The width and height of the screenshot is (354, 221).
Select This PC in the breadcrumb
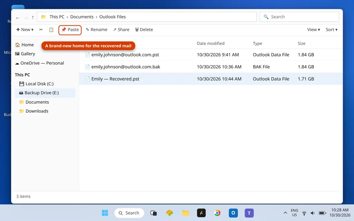(x=57, y=17)
